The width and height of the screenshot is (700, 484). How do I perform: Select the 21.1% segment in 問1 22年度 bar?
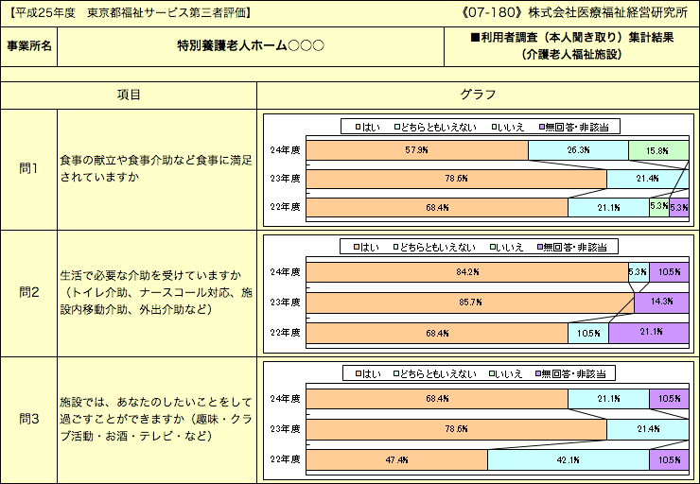[x=608, y=207]
